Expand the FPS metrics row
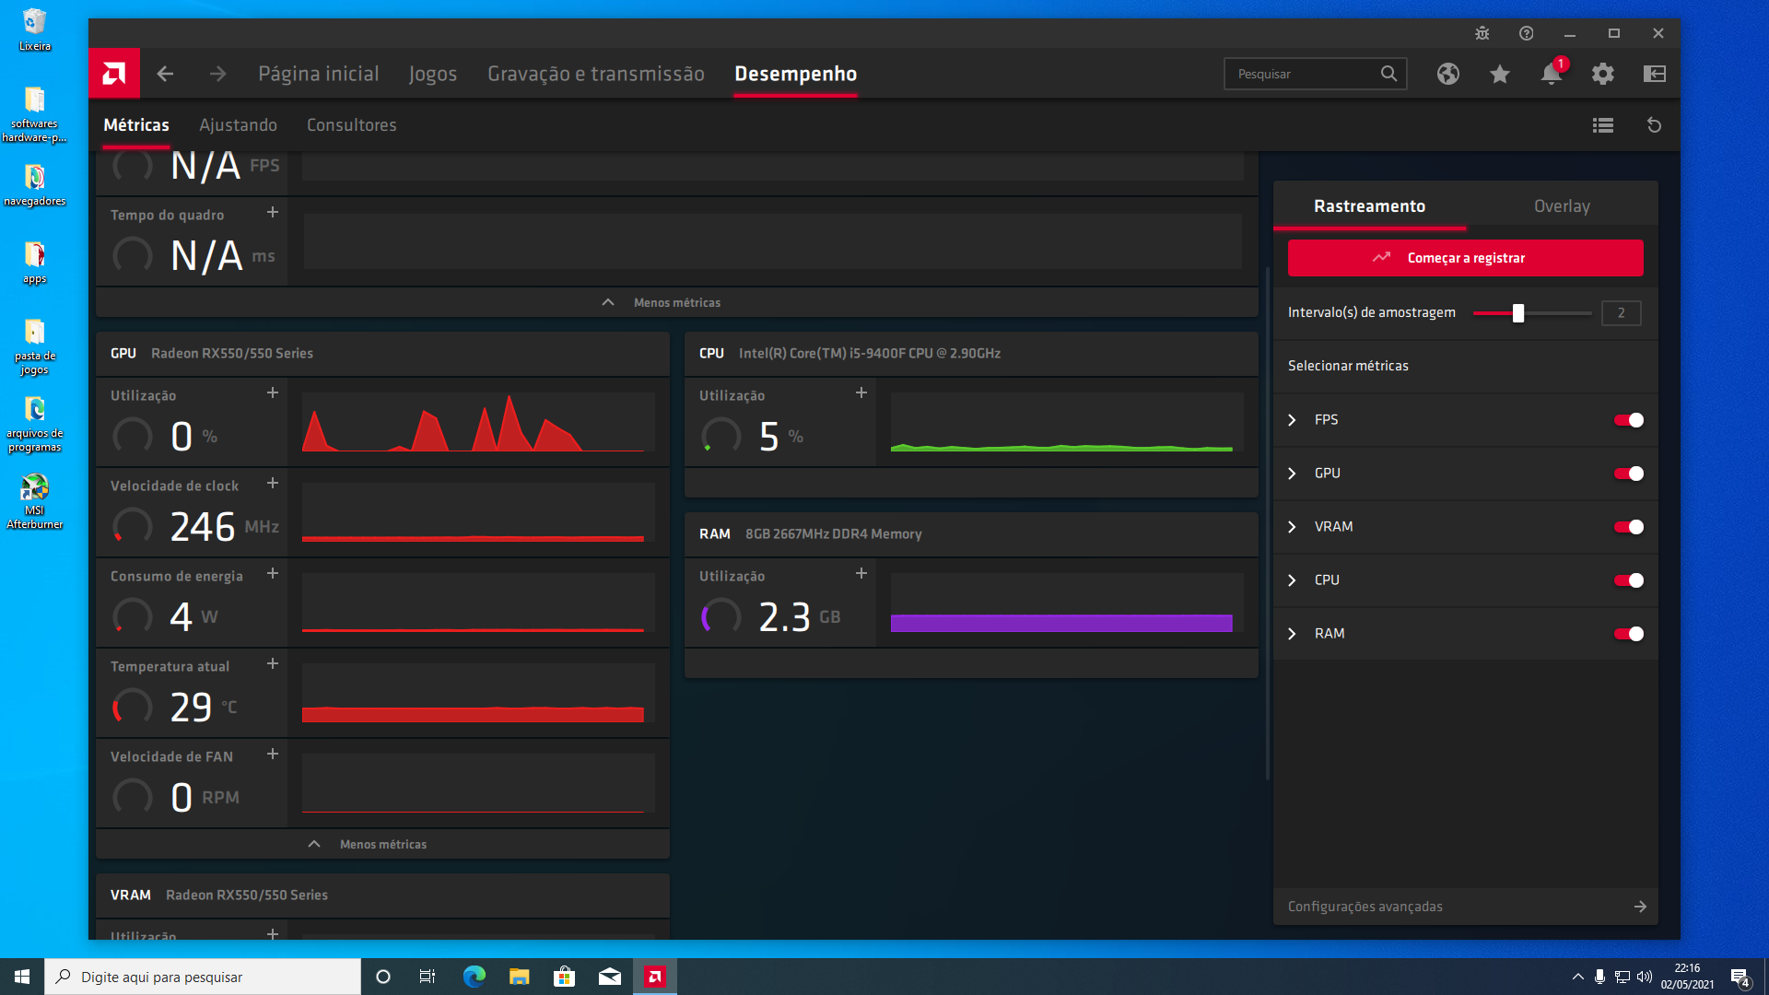 click(1292, 420)
